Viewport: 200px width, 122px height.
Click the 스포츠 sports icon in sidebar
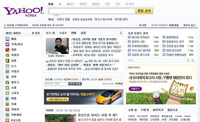(x=7, y=93)
